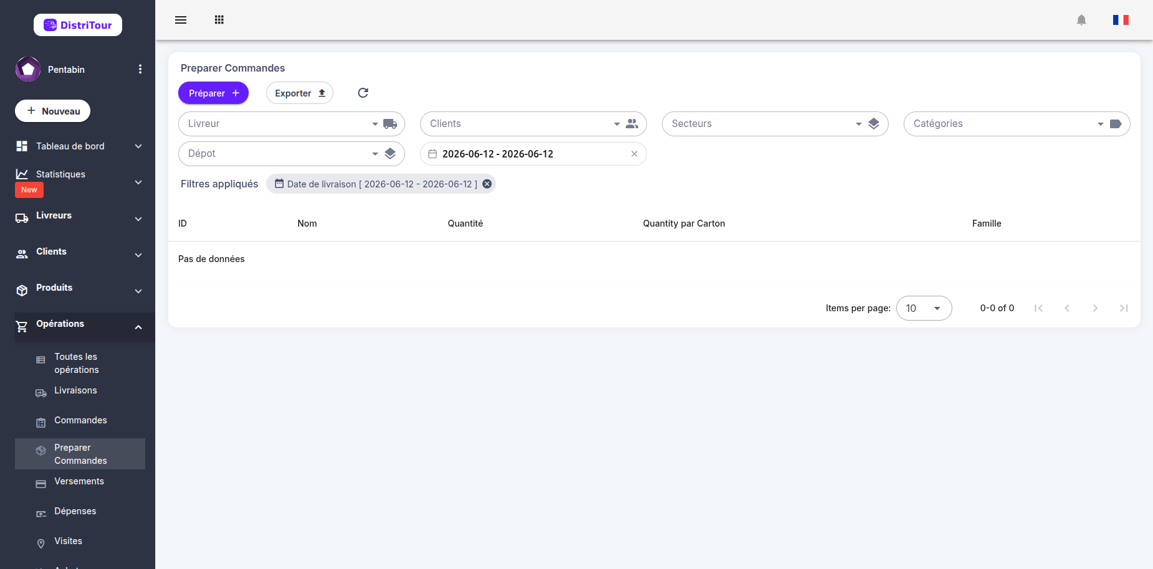
Task: Click the DistriTour logo
Action: 78,25
